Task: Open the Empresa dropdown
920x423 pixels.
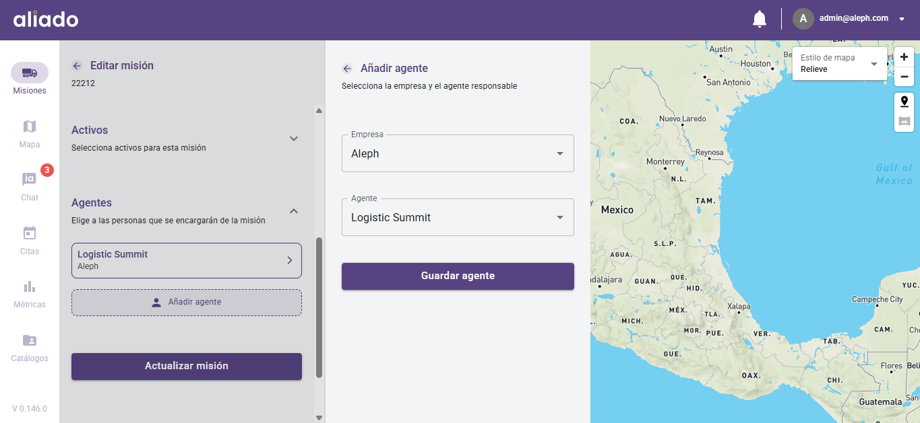Action: tap(458, 153)
